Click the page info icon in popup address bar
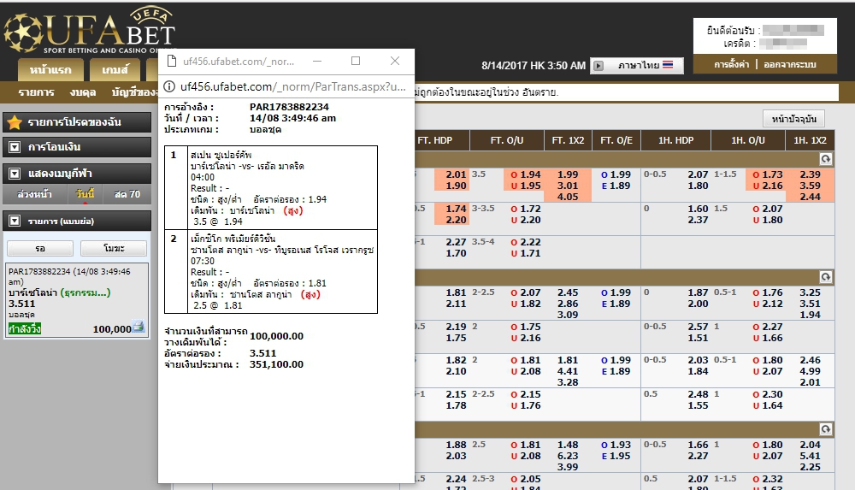 tap(169, 86)
